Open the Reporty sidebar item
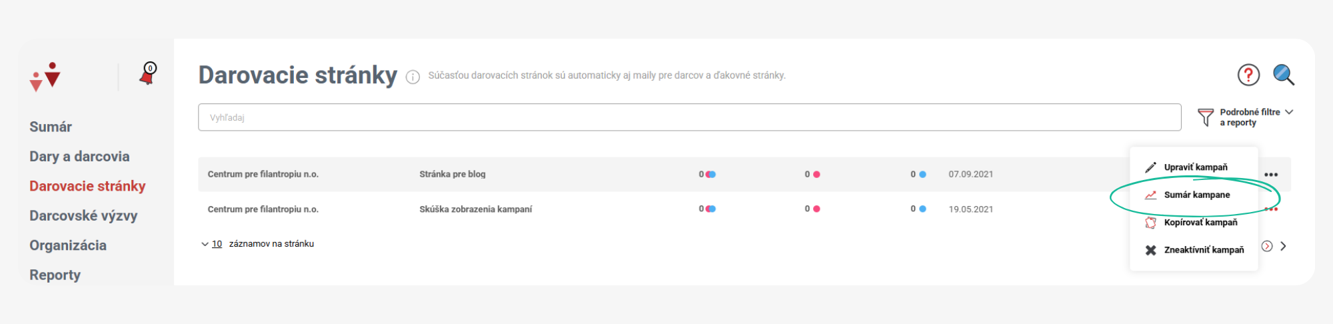1333x324 pixels. 55,275
